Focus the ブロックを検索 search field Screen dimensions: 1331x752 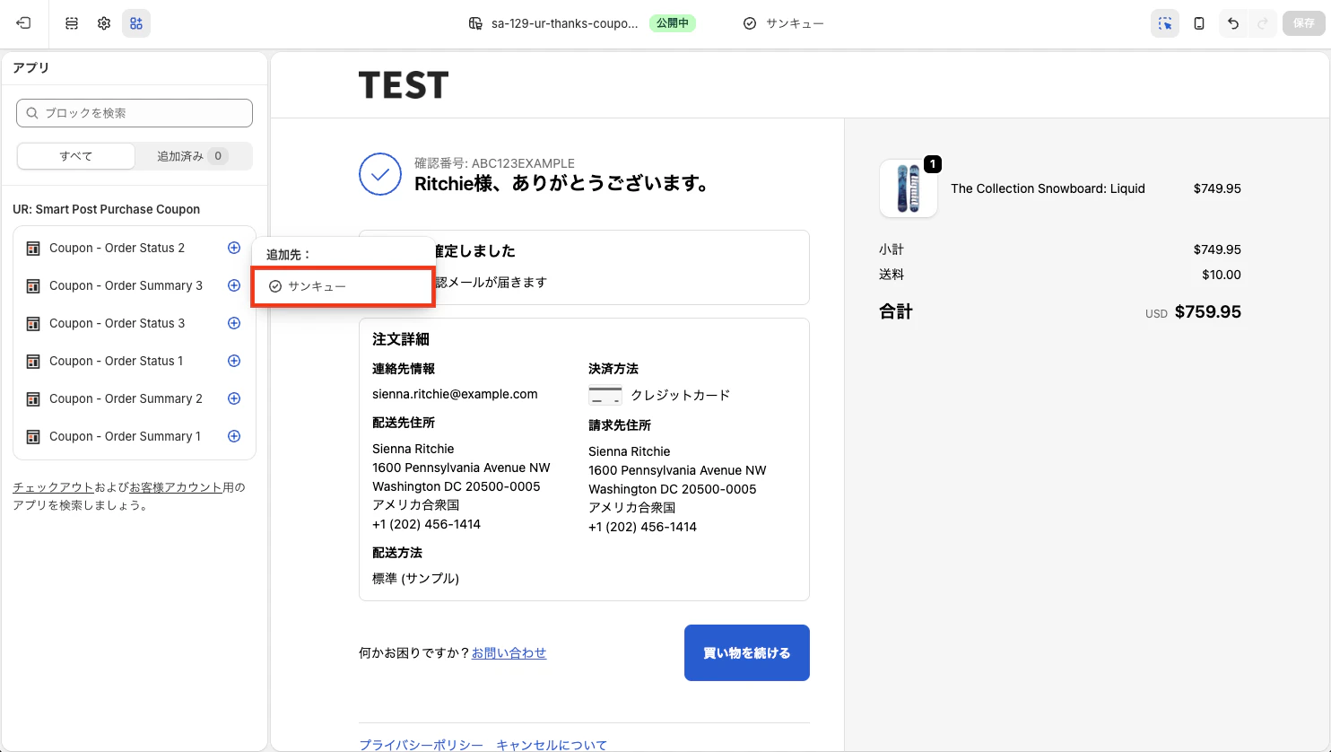point(135,113)
